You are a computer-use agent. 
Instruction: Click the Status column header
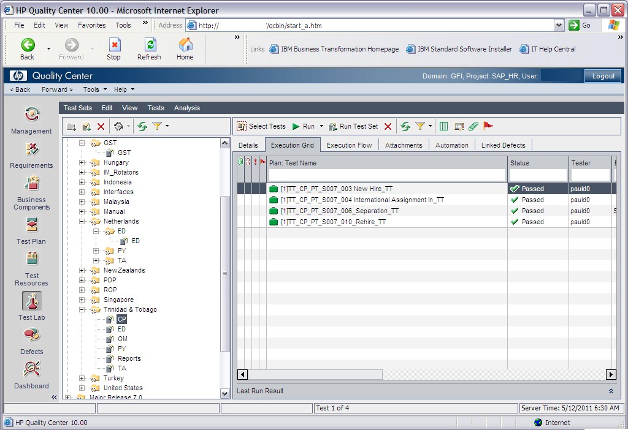click(538, 163)
